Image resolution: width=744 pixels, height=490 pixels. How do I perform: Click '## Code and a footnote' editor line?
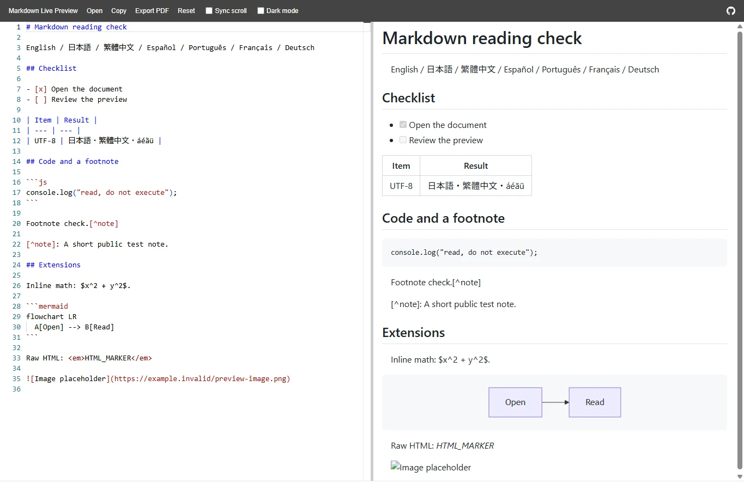[x=72, y=161]
